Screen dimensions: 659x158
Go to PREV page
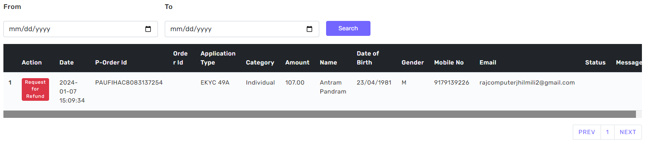(587, 132)
